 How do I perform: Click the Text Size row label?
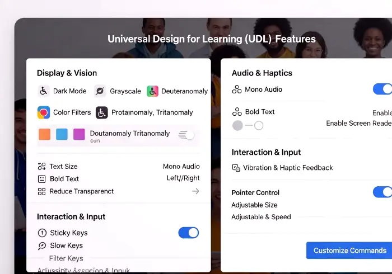tap(63, 167)
